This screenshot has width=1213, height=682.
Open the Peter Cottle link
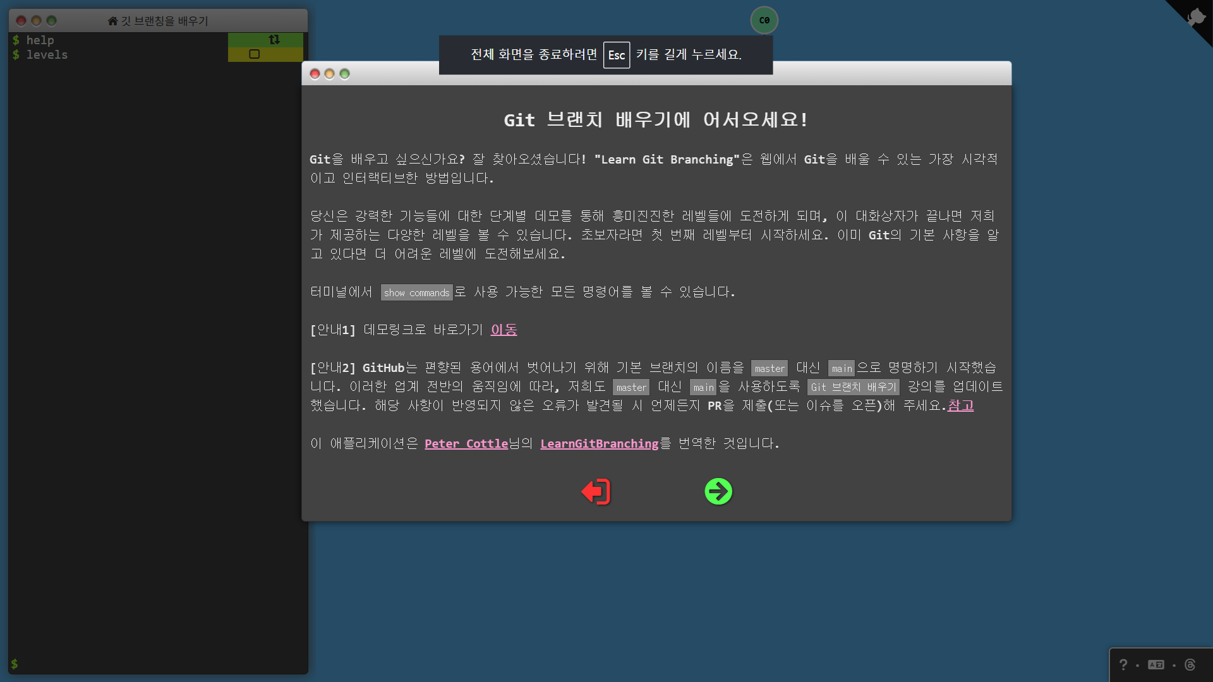[x=466, y=443]
